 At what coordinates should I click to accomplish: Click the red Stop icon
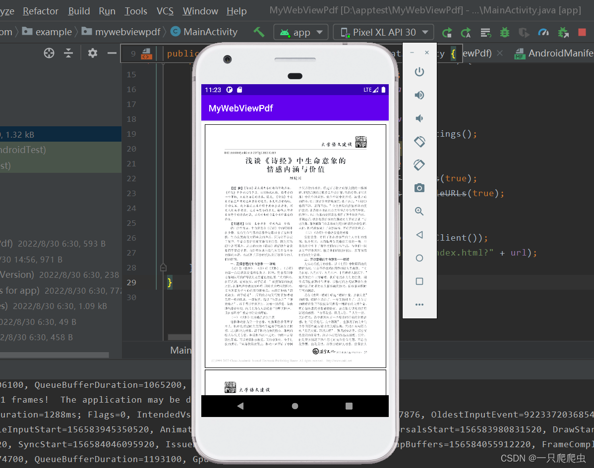point(582,33)
